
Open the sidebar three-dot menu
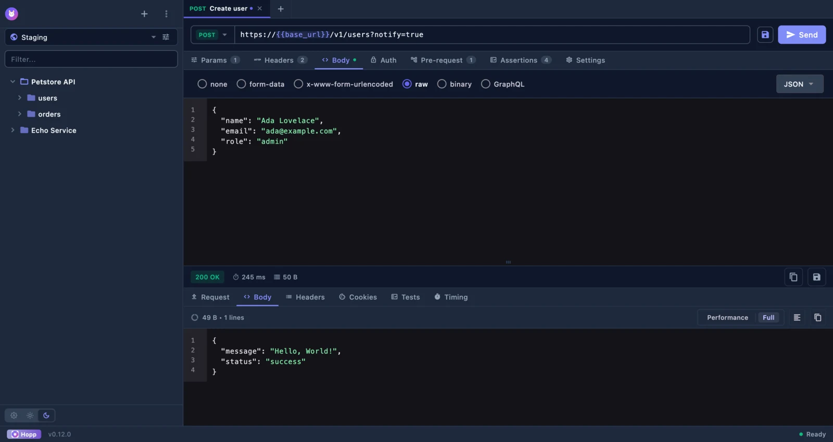[x=166, y=14]
